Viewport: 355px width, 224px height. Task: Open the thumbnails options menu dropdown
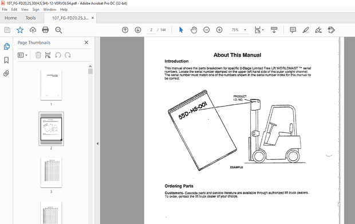click(23, 55)
